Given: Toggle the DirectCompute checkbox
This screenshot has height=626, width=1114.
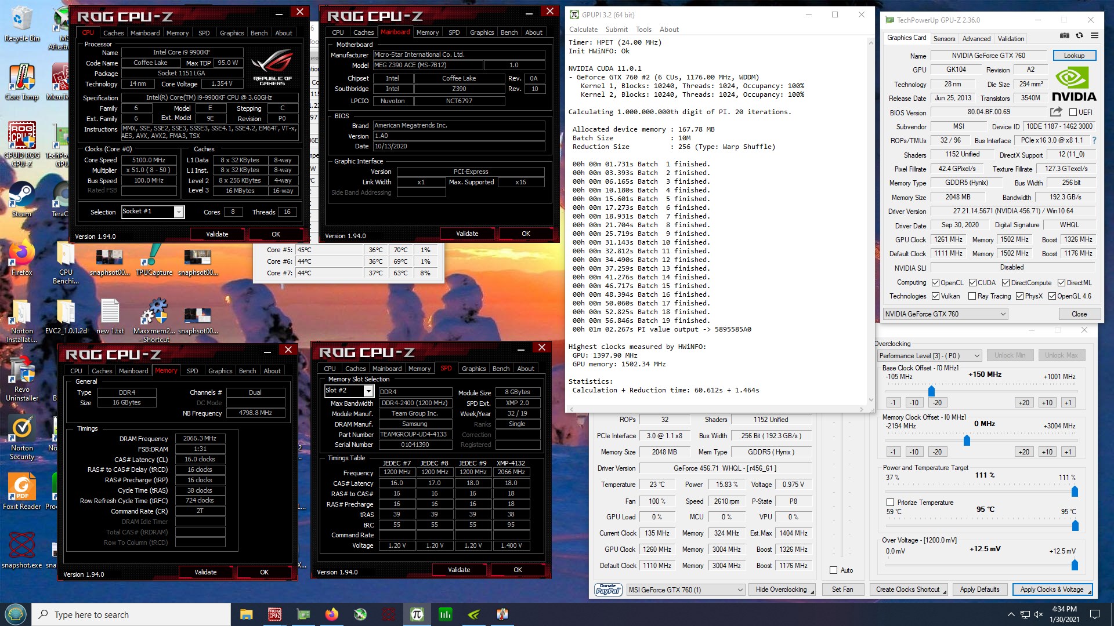Looking at the screenshot, I should click(1006, 283).
